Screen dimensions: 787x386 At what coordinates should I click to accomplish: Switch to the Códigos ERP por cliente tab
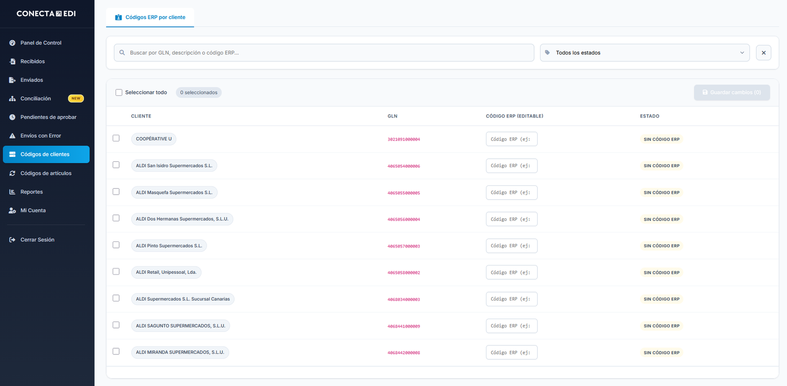pyautogui.click(x=150, y=17)
